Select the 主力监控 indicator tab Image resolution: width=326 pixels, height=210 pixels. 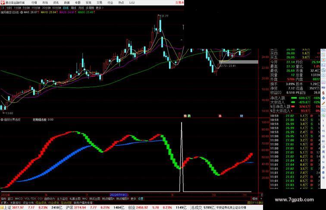point(62,199)
